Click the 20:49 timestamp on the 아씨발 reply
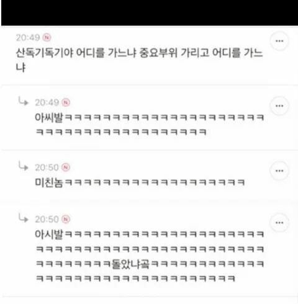This screenshot has width=298, height=304. pyautogui.click(x=47, y=102)
